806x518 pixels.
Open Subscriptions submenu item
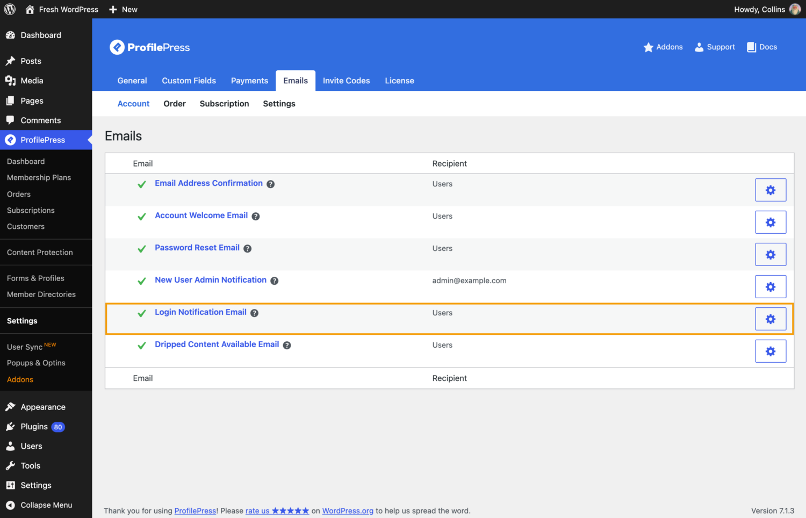click(x=31, y=210)
